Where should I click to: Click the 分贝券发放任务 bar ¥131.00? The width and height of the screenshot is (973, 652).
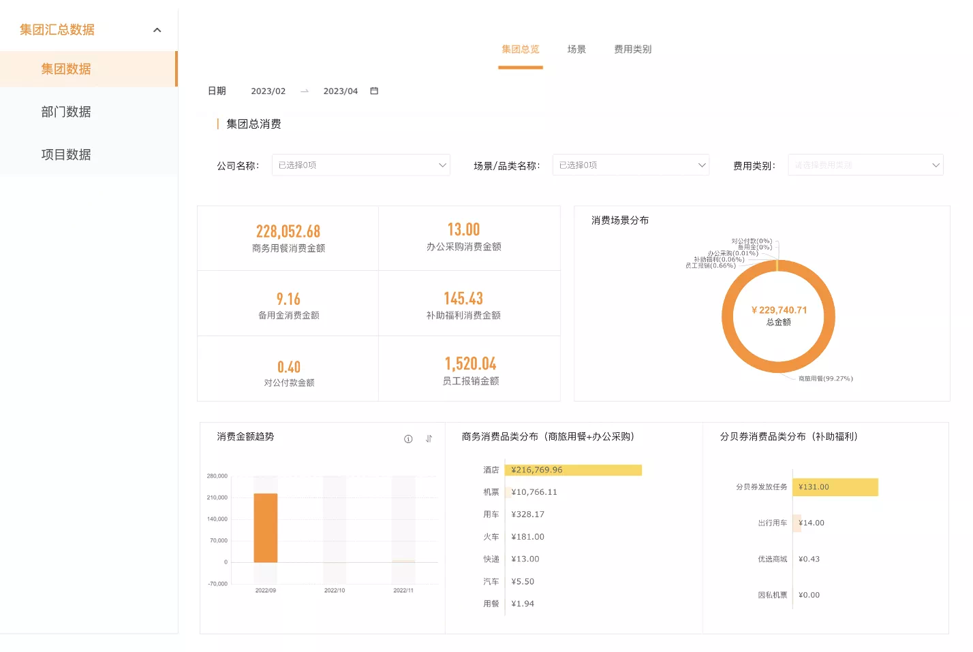point(835,487)
